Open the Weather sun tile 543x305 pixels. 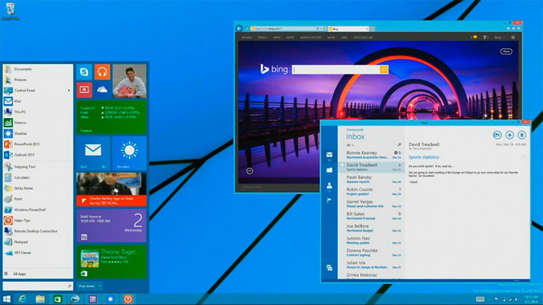tap(129, 153)
